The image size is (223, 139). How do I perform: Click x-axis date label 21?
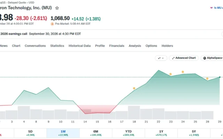tap(146, 122)
